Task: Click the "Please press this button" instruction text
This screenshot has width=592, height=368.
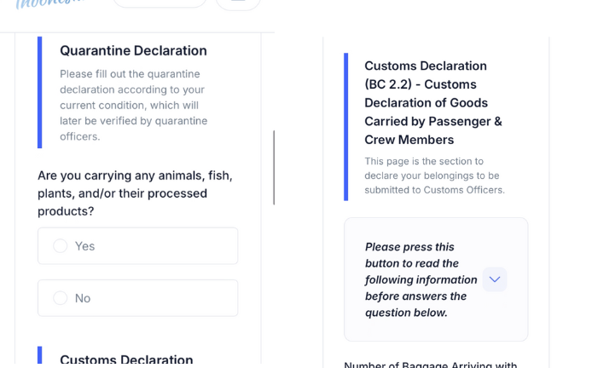Action: tap(421, 279)
